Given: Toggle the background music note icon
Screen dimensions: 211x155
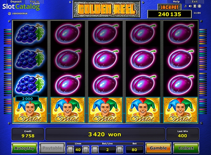Looking at the screenshot, I should tap(185, 6).
